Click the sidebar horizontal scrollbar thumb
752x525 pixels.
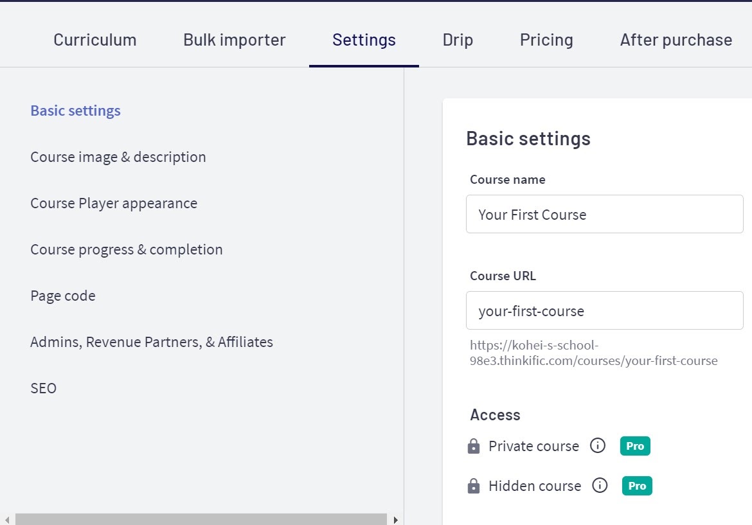(201, 519)
